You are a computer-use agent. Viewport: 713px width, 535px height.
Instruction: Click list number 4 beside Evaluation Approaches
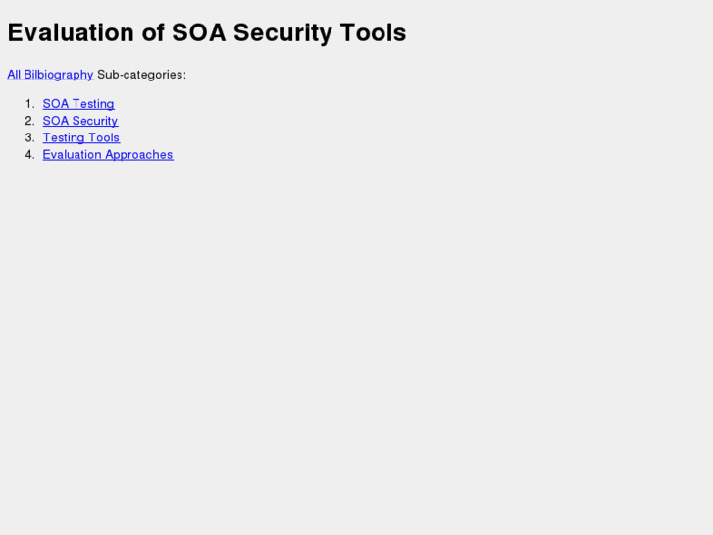coord(30,154)
